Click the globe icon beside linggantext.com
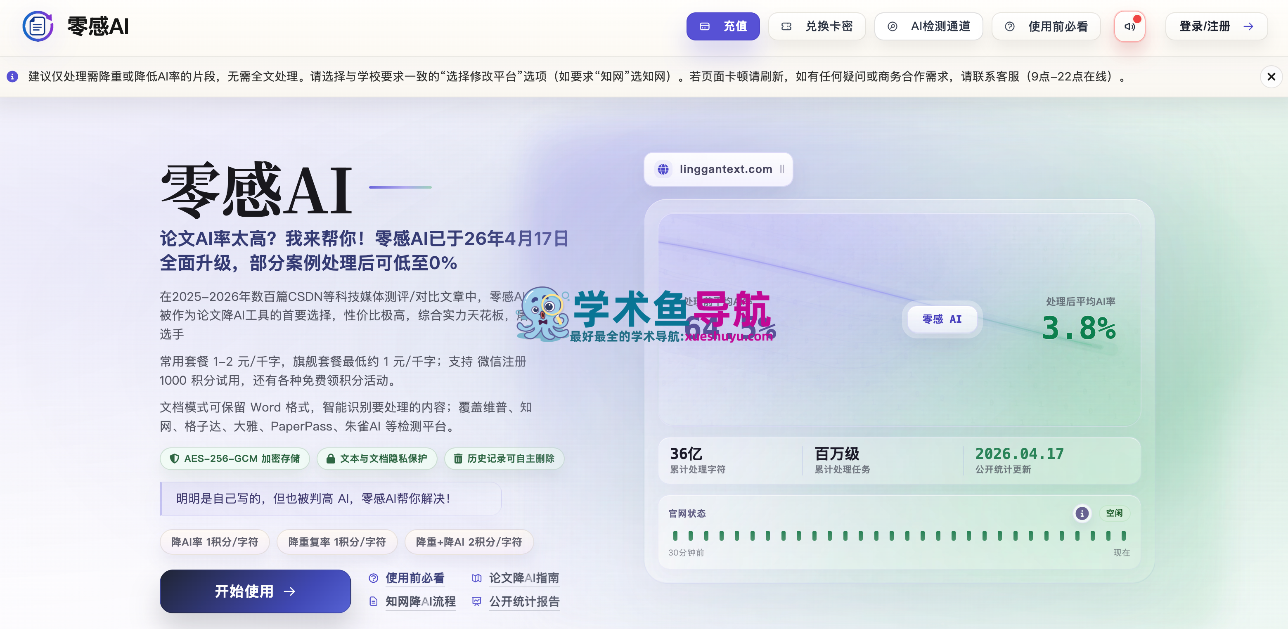 [x=663, y=170]
